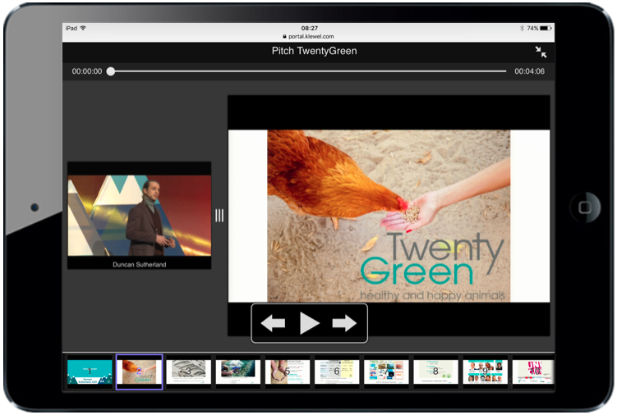Click the panel divider handle with three bars
The image size is (617, 415).
(x=219, y=216)
